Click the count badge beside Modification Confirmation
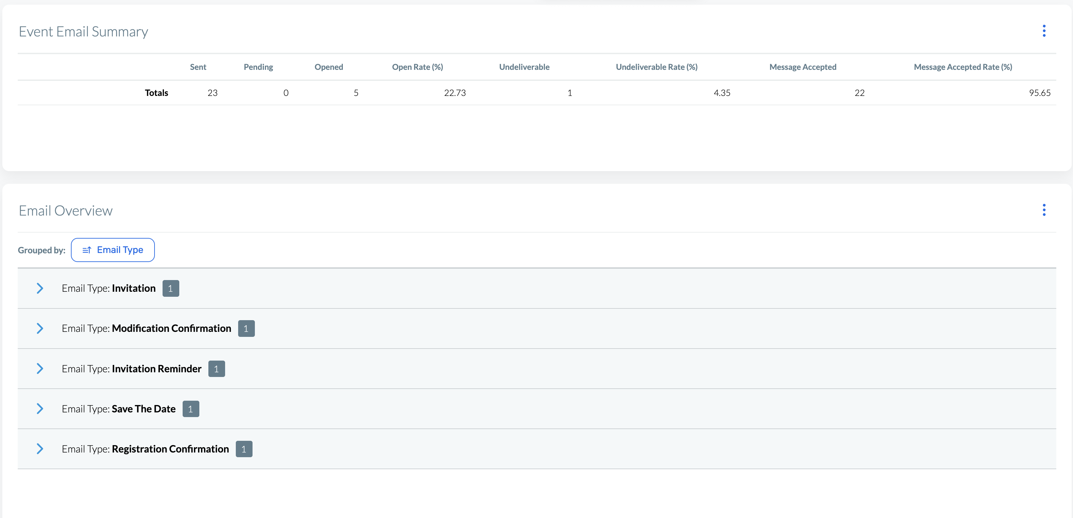The height and width of the screenshot is (518, 1073). (x=246, y=329)
